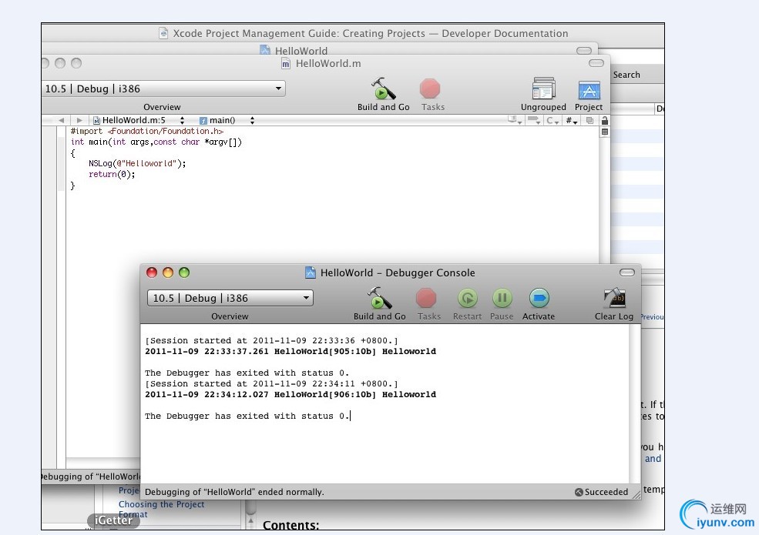Click the console line with HelloWorld[906:10b]

click(291, 395)
